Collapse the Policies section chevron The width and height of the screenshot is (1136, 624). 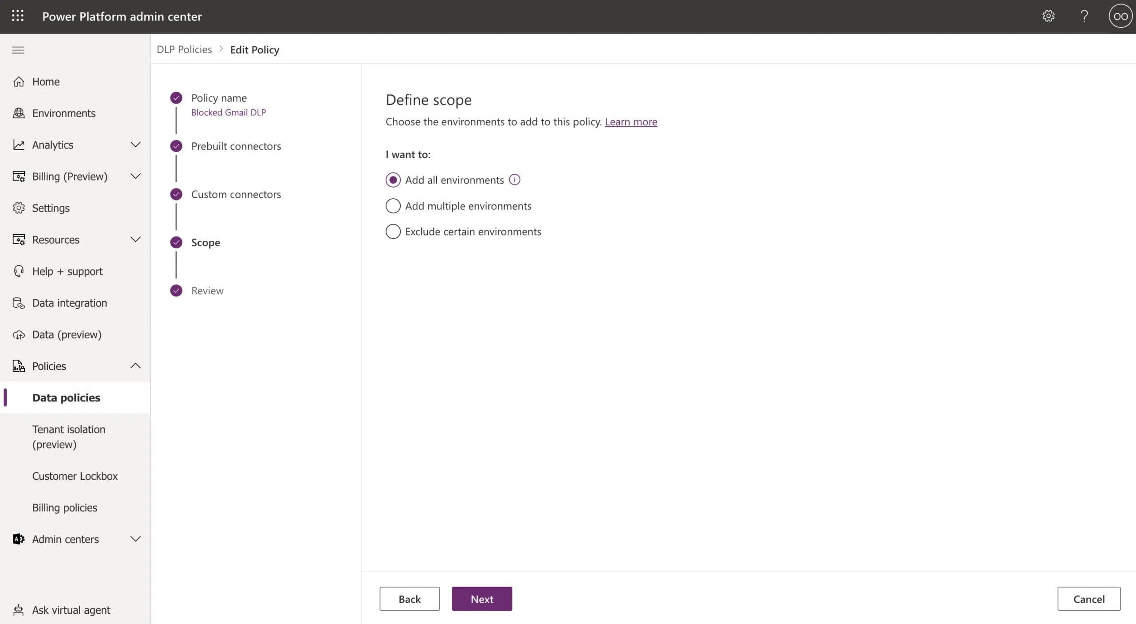pyautogui.click(x=135, y=366)
